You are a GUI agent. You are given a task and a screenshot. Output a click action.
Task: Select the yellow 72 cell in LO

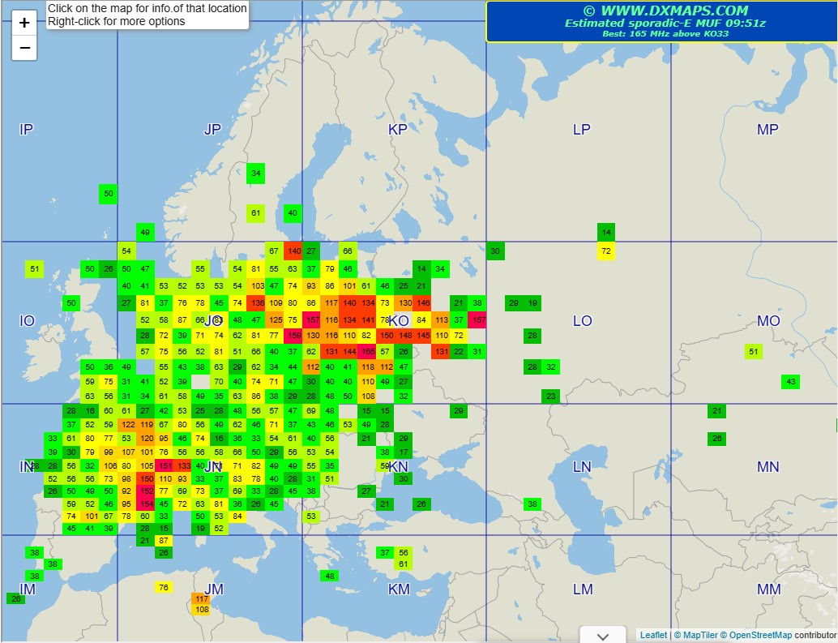(606, 251)
